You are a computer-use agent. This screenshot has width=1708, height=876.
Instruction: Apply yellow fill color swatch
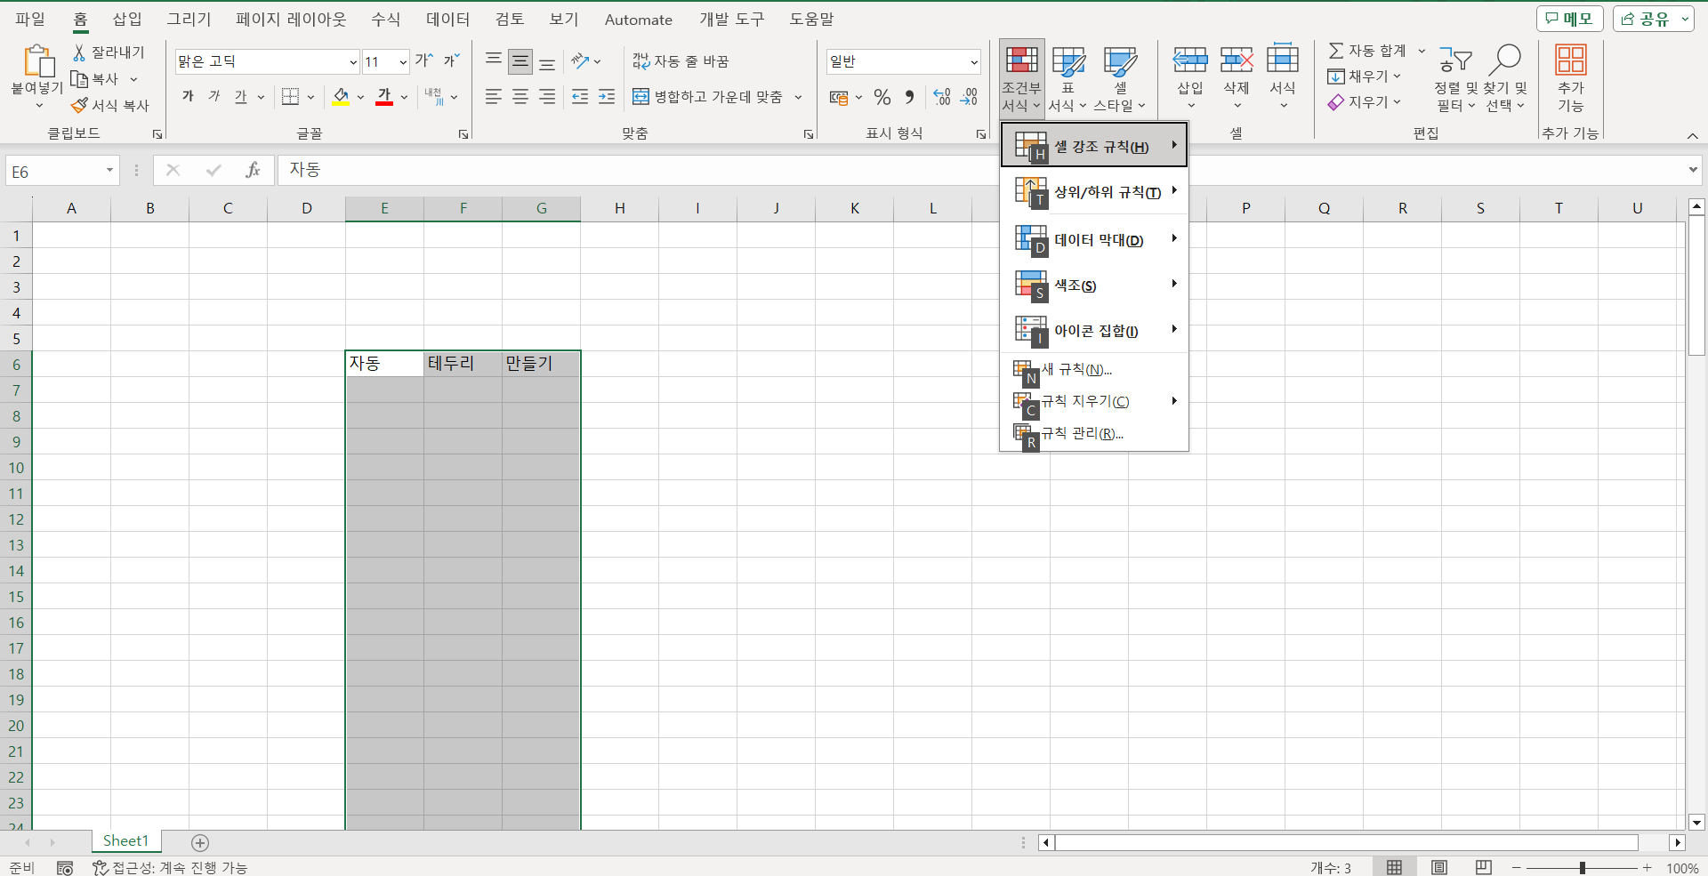(341, 96)
